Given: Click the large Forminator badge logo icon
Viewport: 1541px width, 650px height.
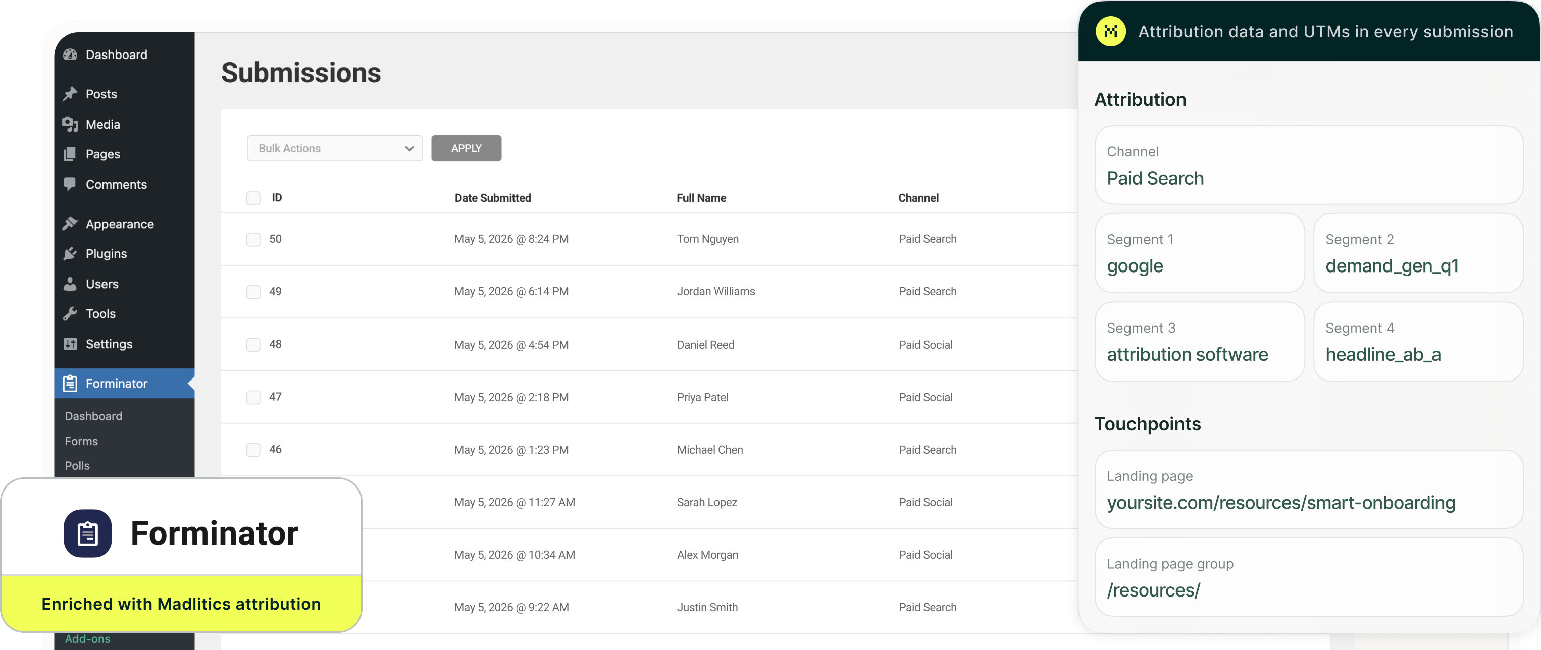Looking at the screenshot, I should point(87,533).
